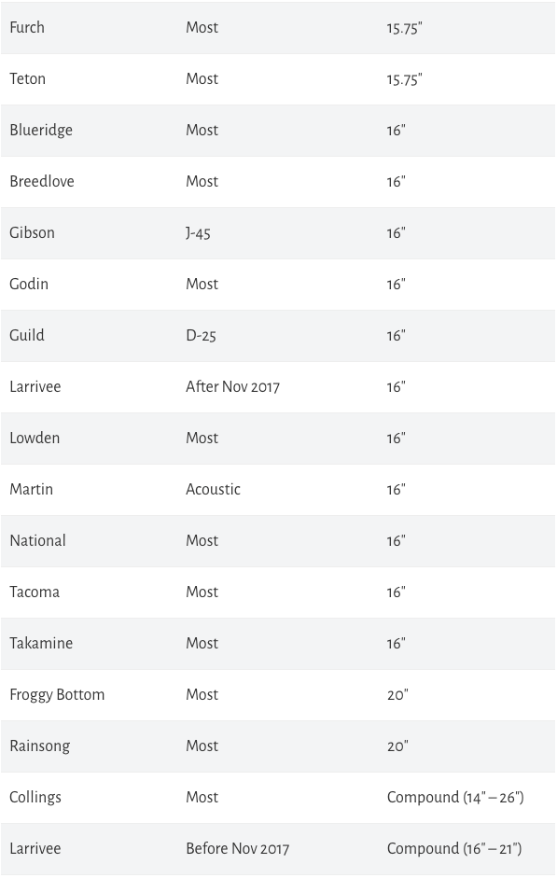Click the Gibson J-45 model cell
Viewport: 557px width, 878px height.
(198, 233)
